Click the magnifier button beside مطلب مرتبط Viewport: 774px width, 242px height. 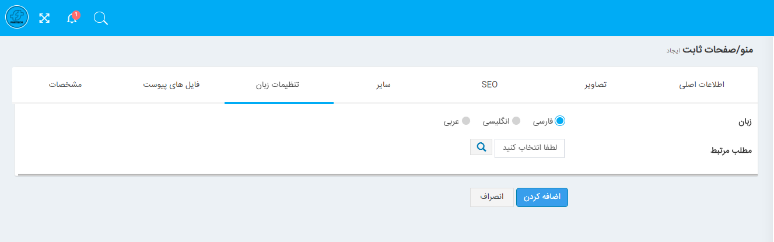(x=481, y=148)
